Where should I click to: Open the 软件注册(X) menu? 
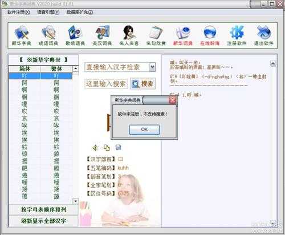pyautogui.click(x=19, y=12)
